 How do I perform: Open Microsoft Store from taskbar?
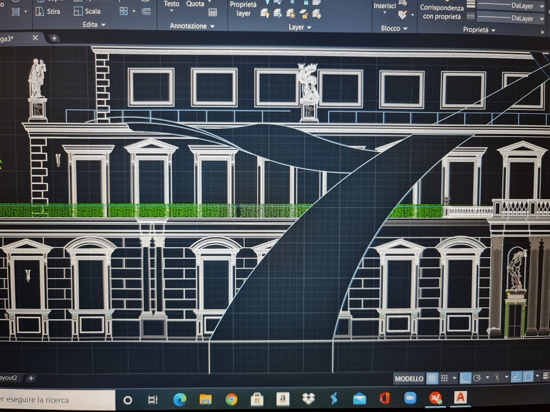pyautogui.click(x=257, y=399)
